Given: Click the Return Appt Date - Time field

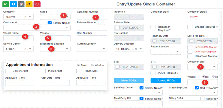Looking at the screenshot, I should click(x=91, y=83).
